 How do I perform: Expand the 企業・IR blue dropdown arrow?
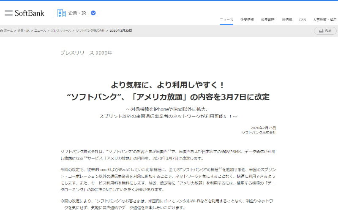[93, 13]
